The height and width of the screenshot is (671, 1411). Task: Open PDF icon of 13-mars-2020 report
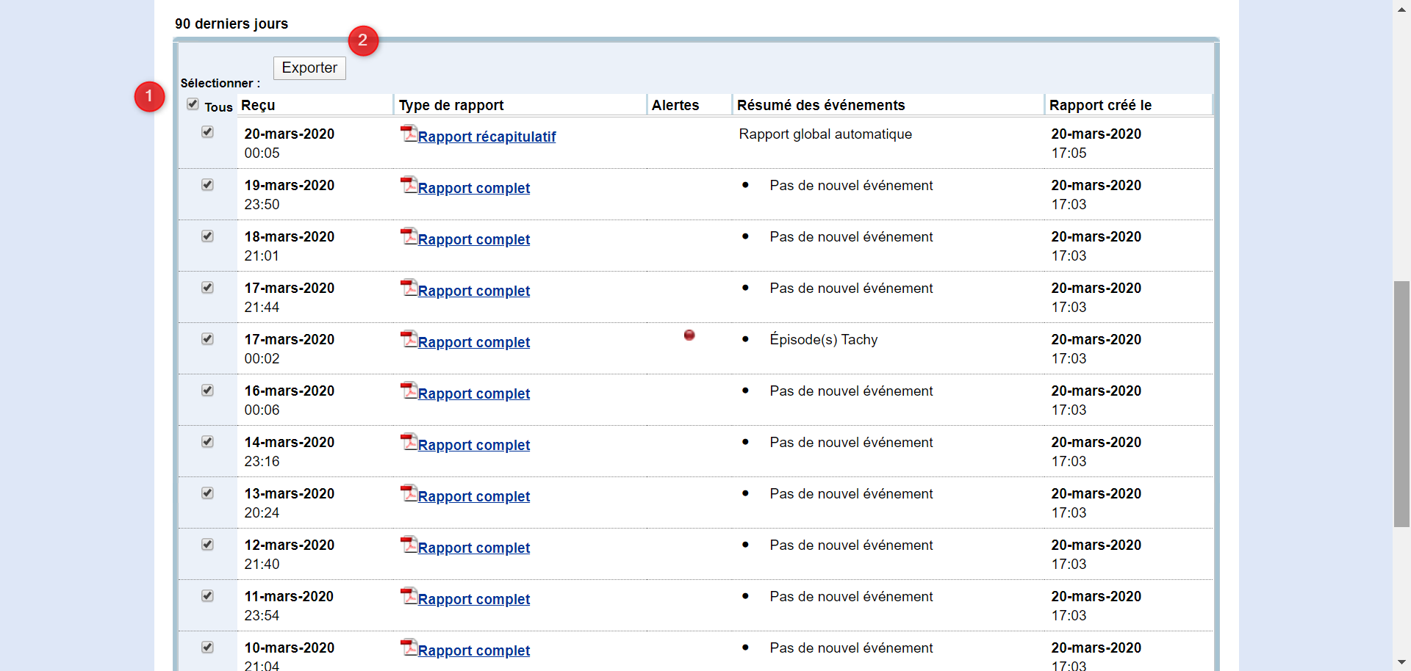click(x=409, y=493)
